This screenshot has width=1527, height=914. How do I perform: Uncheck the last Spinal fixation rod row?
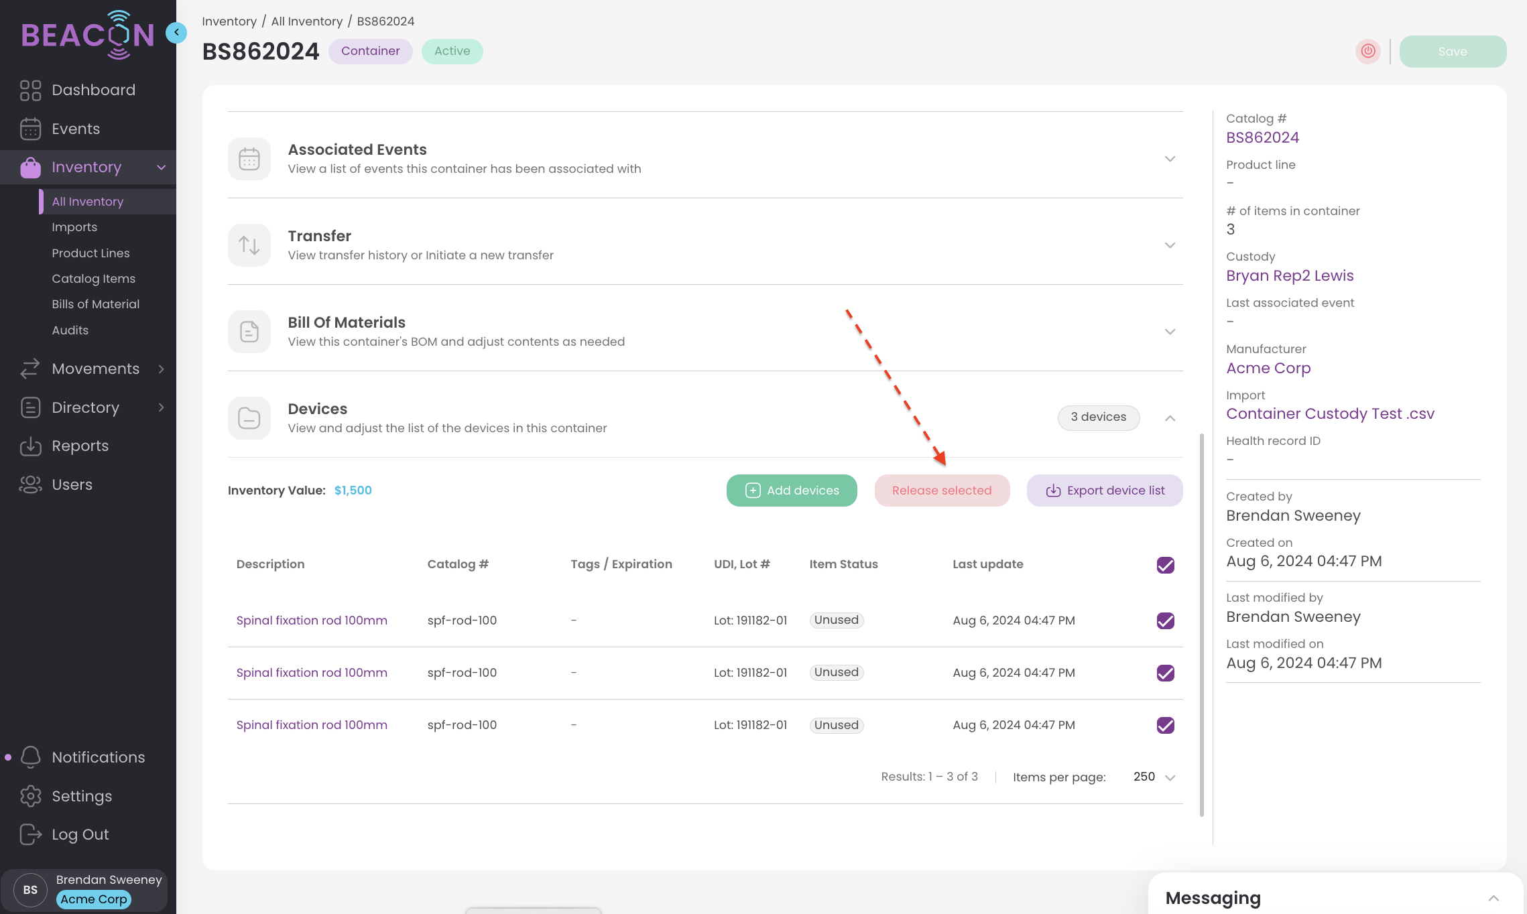(x=1165, y=725)
